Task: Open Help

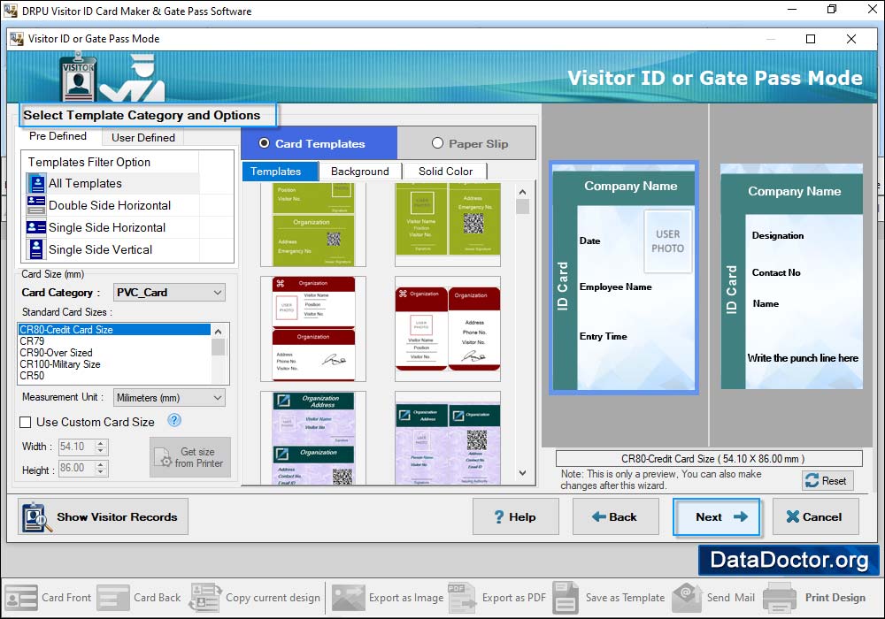Action: pyautogui.click(x=515, y=517)
